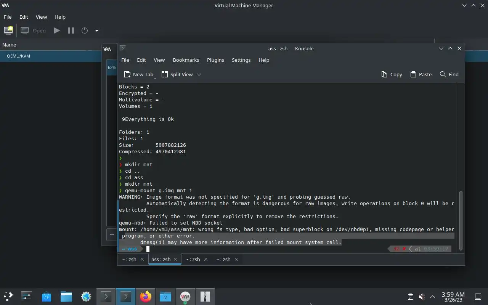The width and height of the screenshot is (488, 305).
Task: Open the selected VM console in Virtual Machine Manager
Action: coord(33,30)
